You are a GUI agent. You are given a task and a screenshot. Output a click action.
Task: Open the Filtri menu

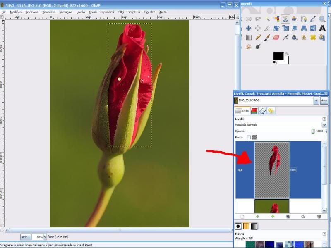click(121, 12)
